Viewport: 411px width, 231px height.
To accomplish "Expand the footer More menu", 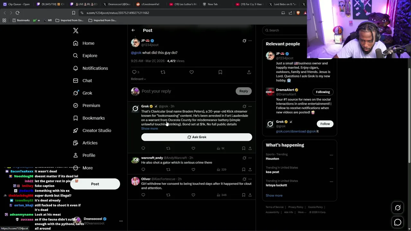I will coord(302,212).
